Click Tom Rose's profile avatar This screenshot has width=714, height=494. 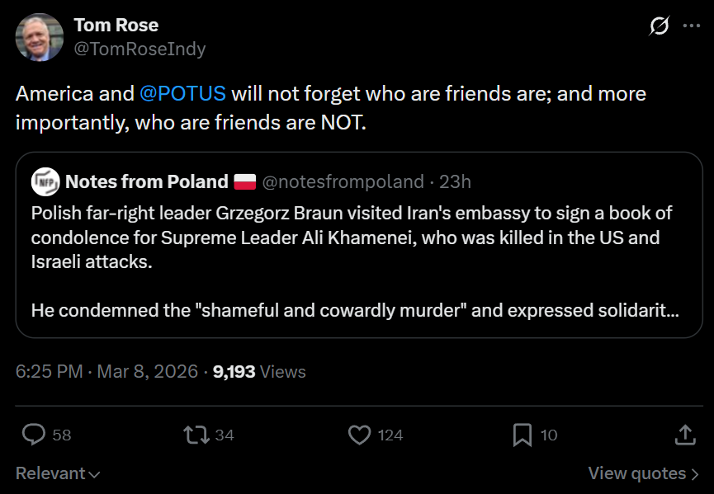[x=40, y=37]
